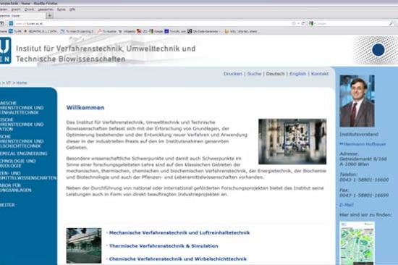Click the site favicon in the address bar
398x265 pixels.
11,23
